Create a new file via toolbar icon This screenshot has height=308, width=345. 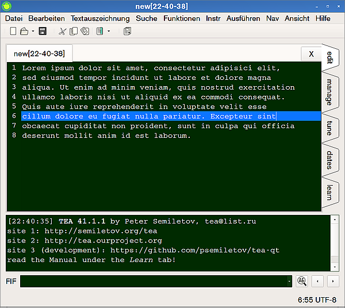tap(13, 31)
